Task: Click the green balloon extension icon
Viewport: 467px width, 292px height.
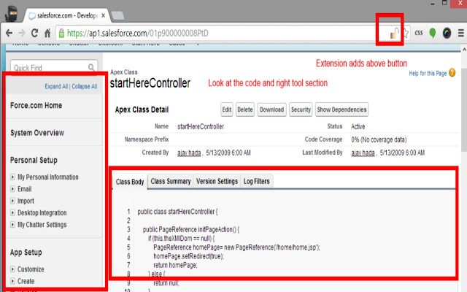Action: [433, 33]
